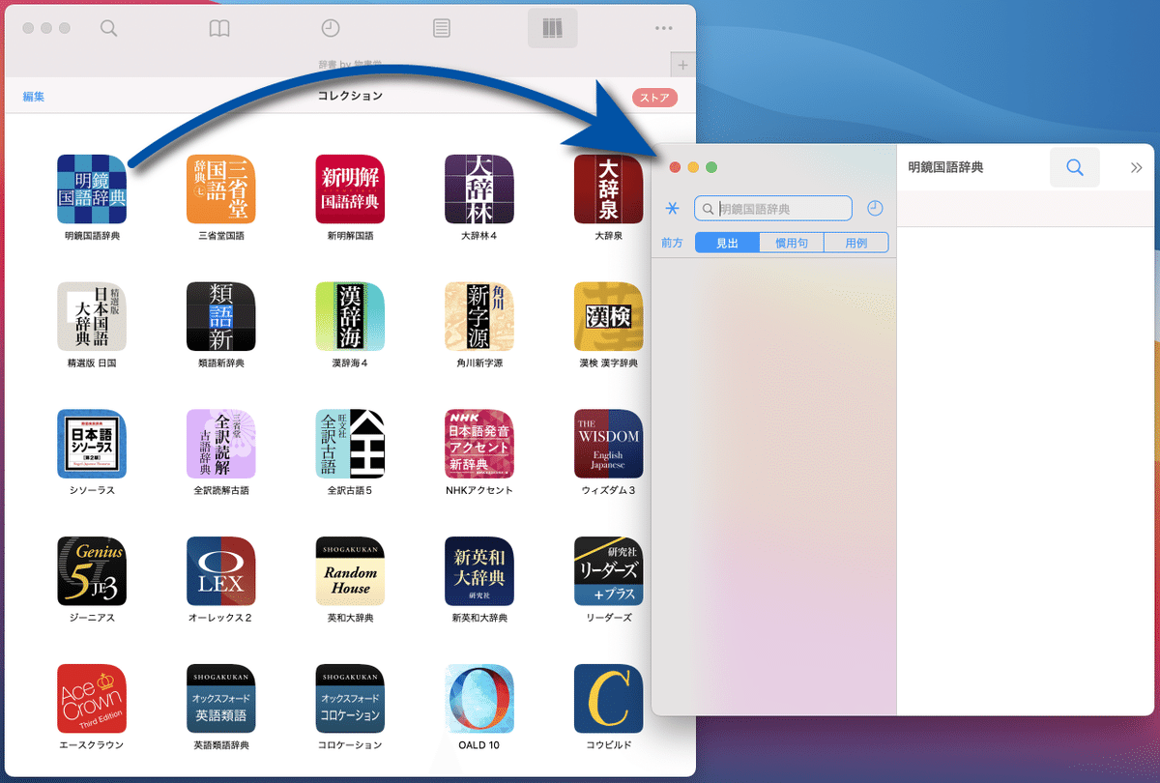
Task: Open the 角川新字源 dictionary icon
Action: pos(479,316)
